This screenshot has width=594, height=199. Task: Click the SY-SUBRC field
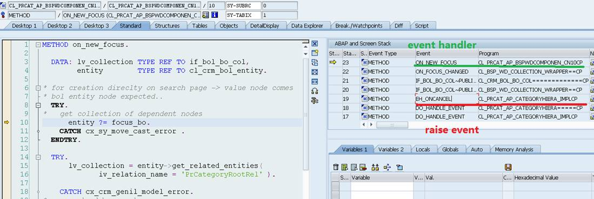point(243,6)
